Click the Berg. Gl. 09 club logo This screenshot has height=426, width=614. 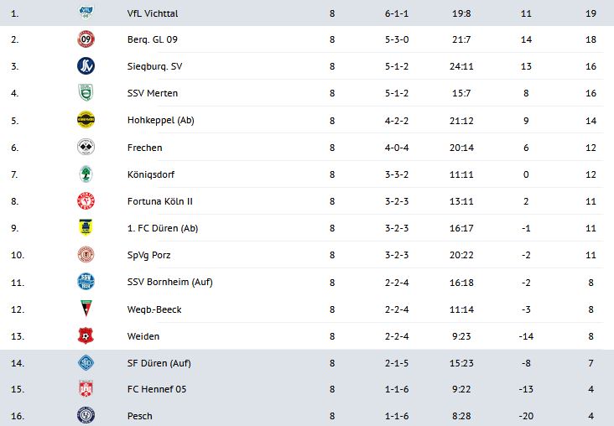86,39
